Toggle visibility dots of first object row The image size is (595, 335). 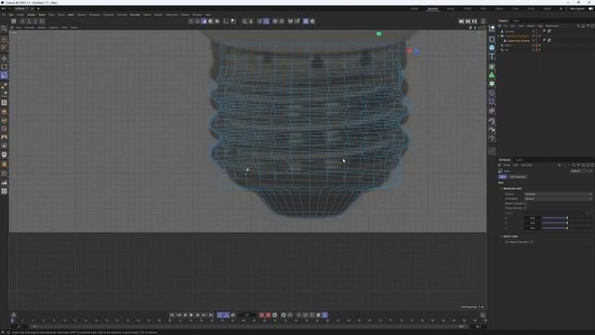click(536, 31)
